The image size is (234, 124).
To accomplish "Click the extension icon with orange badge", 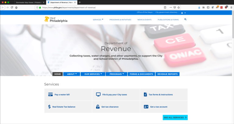I will point(217,7).
